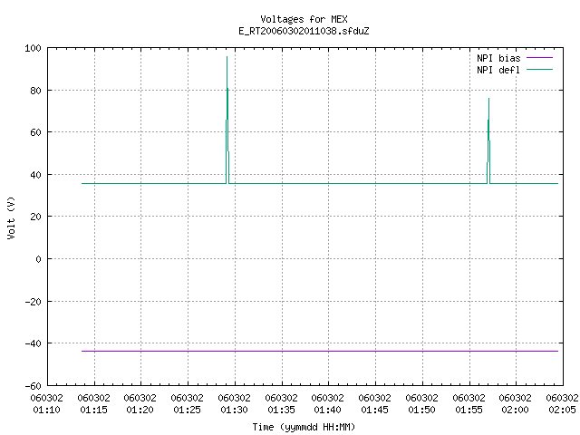580x435 pixels.
Task: Click the 'Volt (V)' y-axis label
Action: pos(11,217)
